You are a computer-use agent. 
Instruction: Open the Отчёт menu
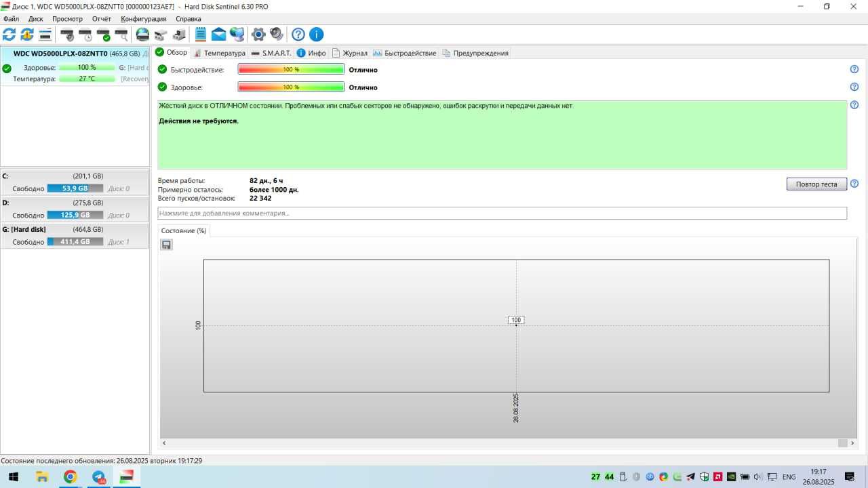point(102,19)
